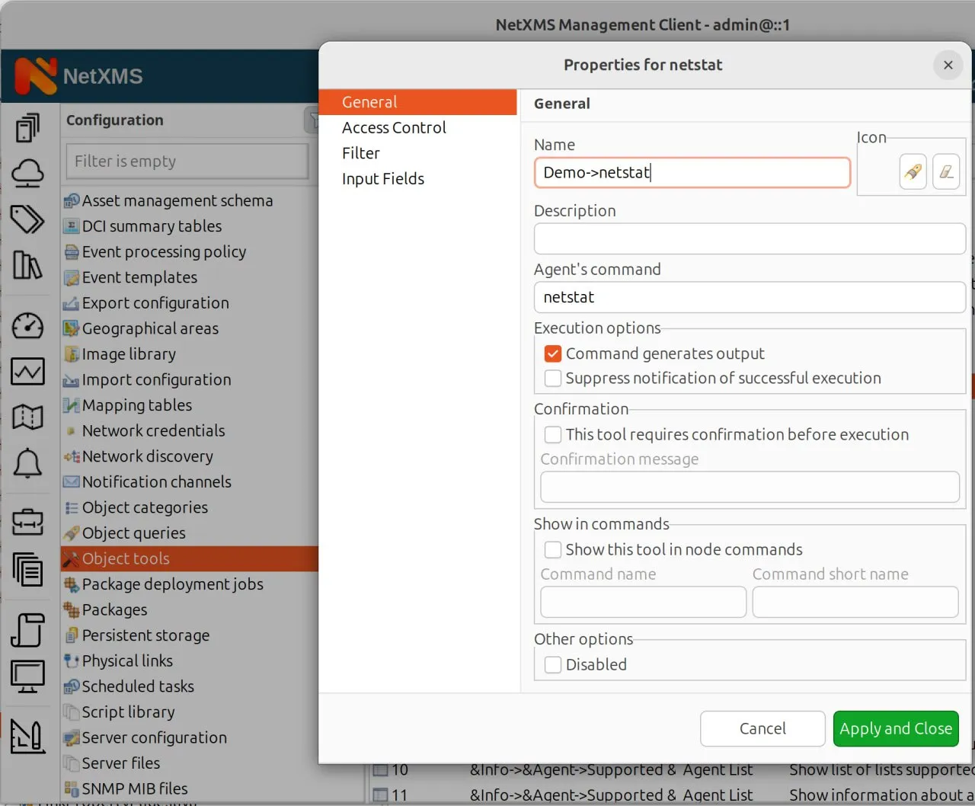The image size is (975, 806).
Task: Open the Business Services perspective via the briefcase icon
Action: [x=28, y=522]
